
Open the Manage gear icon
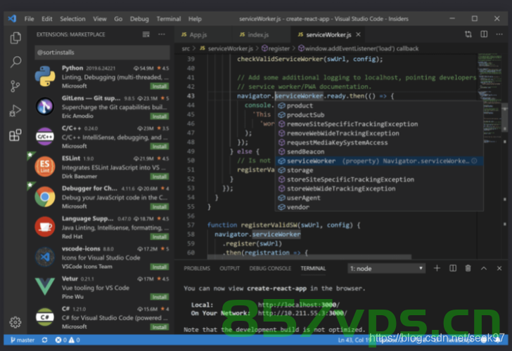coord(15,322)
